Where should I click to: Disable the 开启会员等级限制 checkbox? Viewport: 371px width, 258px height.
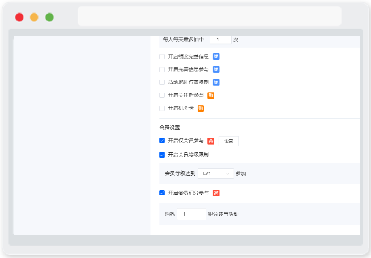click(x=162, y=155)
